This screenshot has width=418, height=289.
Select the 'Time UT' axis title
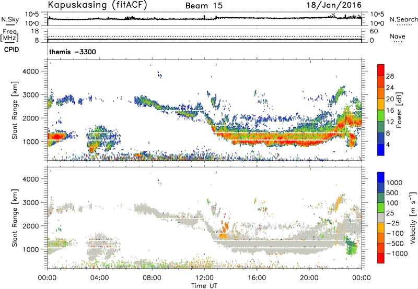pos(204,285)
